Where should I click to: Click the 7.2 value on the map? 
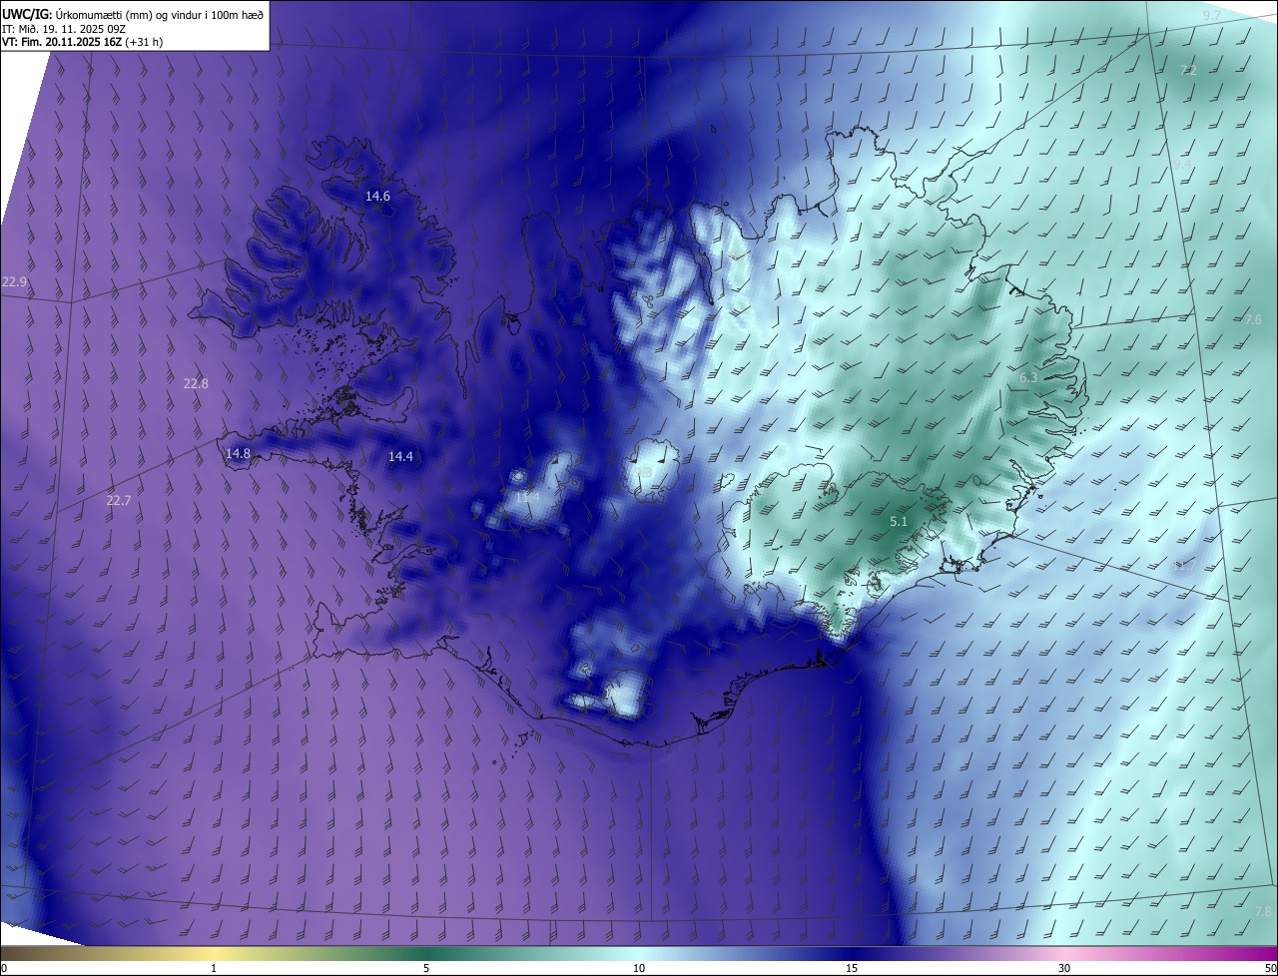1188,71
